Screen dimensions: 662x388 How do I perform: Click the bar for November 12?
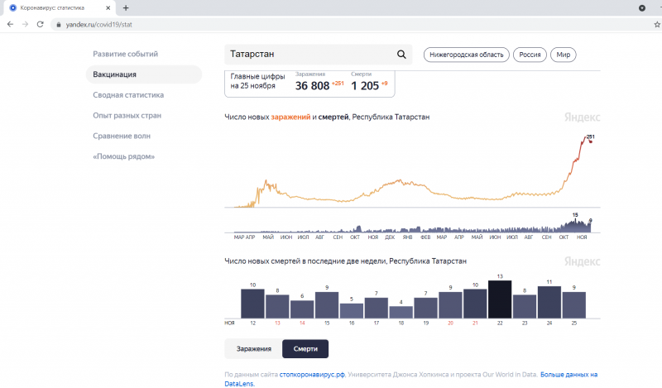point(252,304)
